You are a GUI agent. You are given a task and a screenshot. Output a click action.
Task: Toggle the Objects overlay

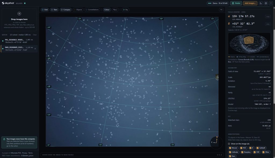coord(78,10)
